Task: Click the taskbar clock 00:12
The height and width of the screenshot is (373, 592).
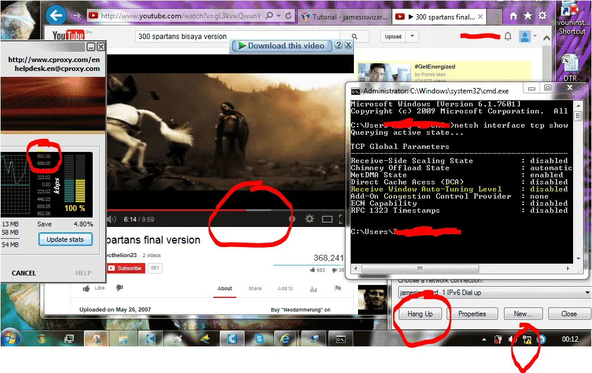Action: tap(570, 339)
